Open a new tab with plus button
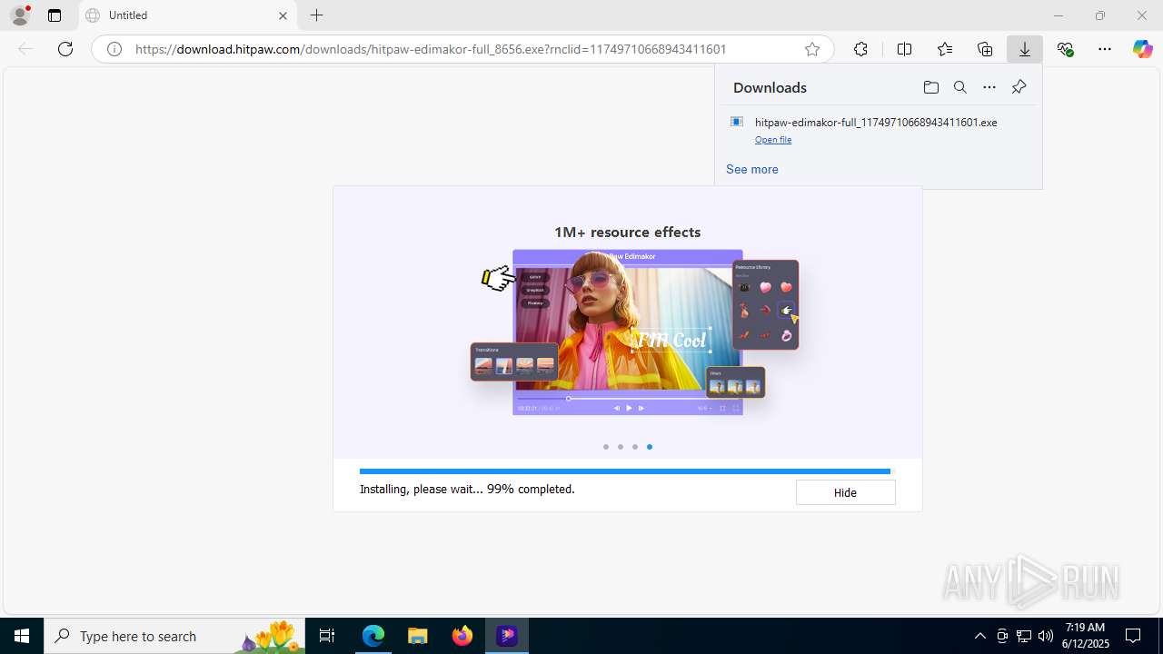 point(316,15)
